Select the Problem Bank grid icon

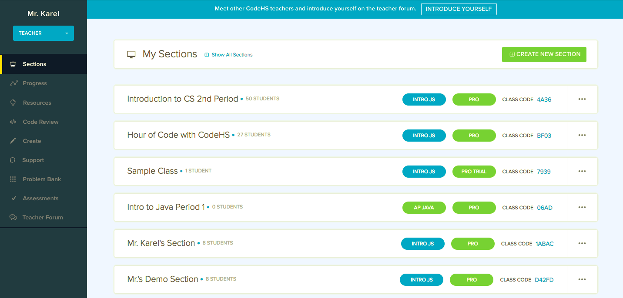tap(13, 179)
